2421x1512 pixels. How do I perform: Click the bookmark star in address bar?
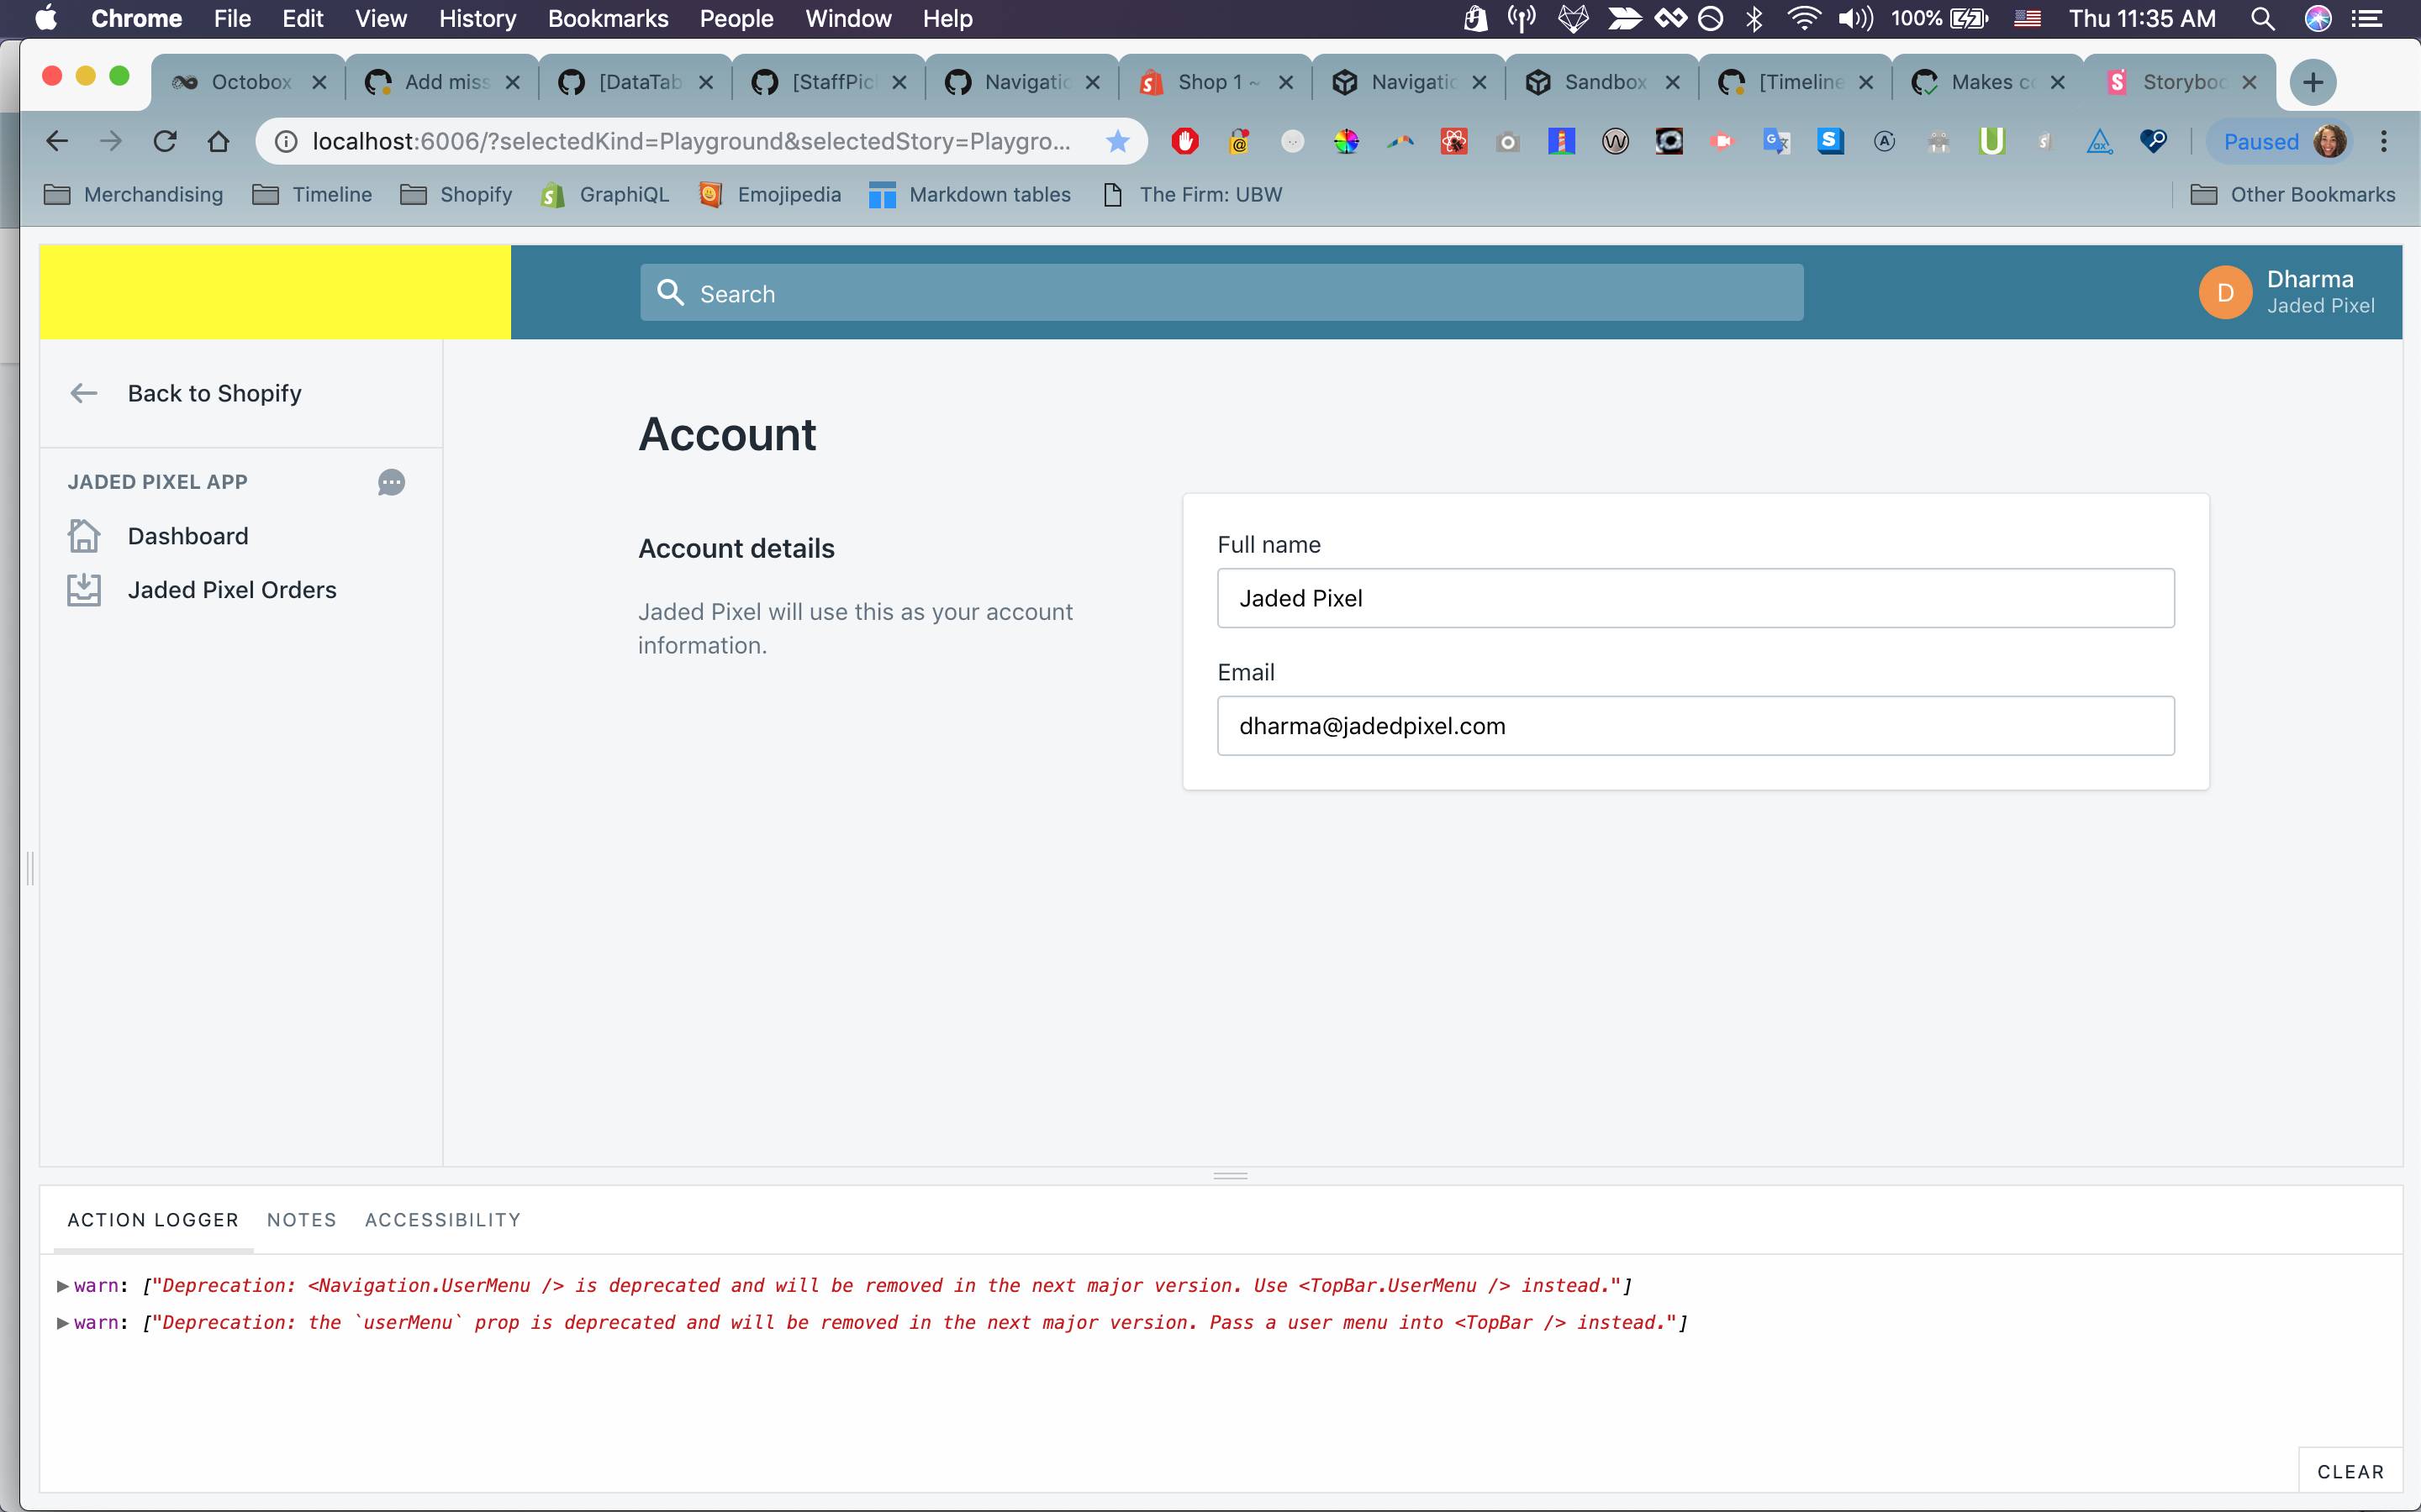(1117, 142)
